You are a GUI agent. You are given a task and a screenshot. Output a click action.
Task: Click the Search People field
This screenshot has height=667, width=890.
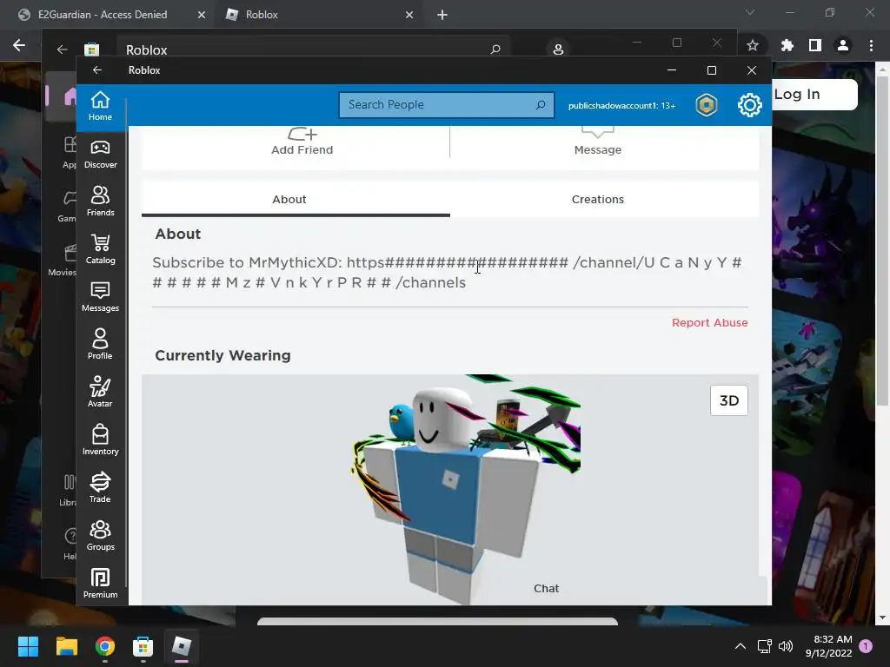446,105
